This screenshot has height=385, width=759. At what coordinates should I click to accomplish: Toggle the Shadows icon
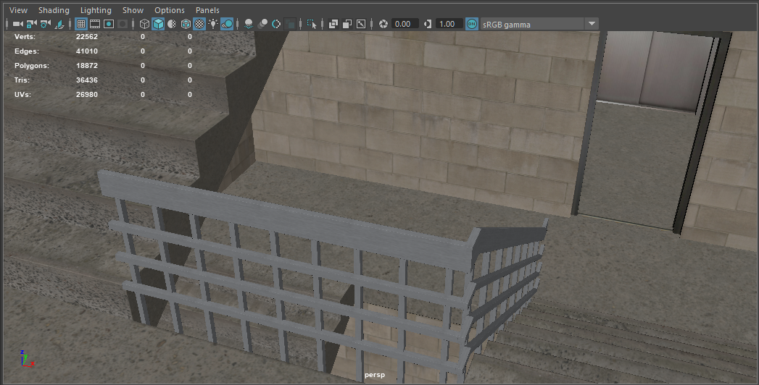[x=226, y=24]
